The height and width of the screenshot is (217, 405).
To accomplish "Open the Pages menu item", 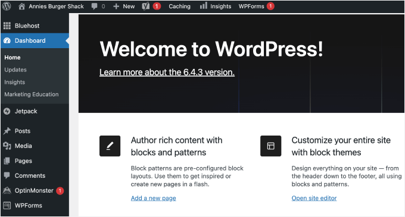I will [23, 161].
